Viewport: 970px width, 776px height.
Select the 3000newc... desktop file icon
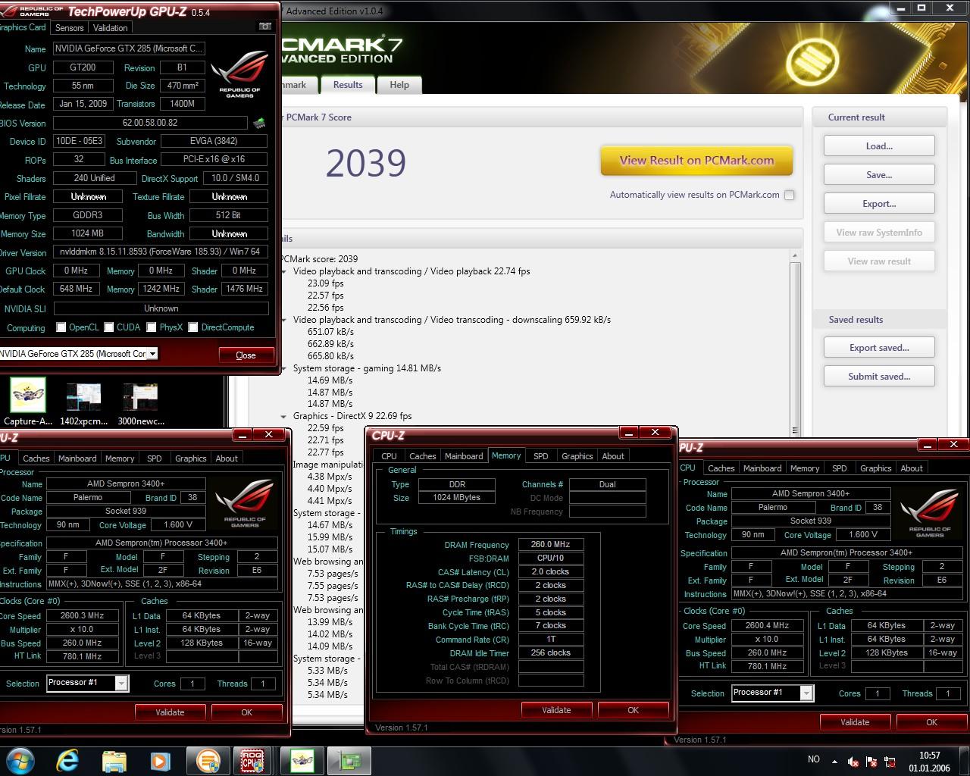point(141,402)
